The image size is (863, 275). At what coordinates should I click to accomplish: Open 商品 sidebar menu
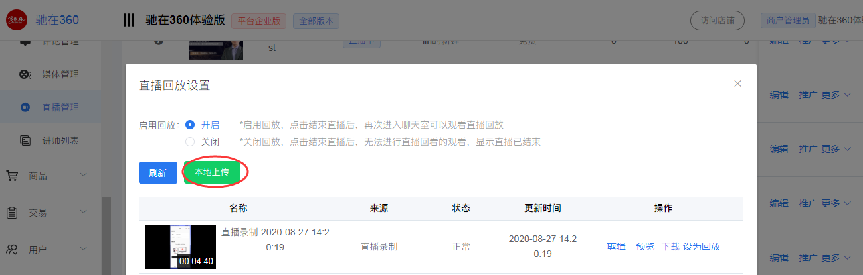tap(50, 176)
